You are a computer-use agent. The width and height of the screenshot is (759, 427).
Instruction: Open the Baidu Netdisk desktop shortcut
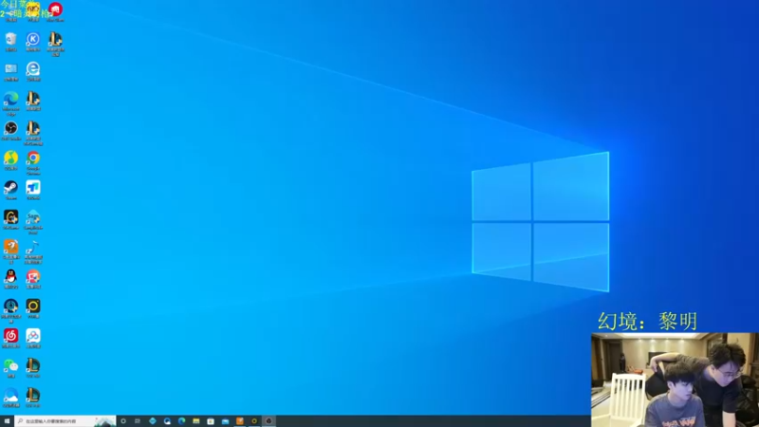[x=33, y=338]
